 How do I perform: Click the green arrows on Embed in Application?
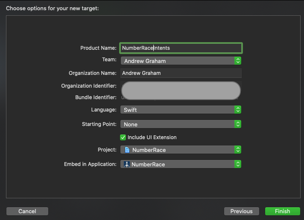tap(238, 164)
